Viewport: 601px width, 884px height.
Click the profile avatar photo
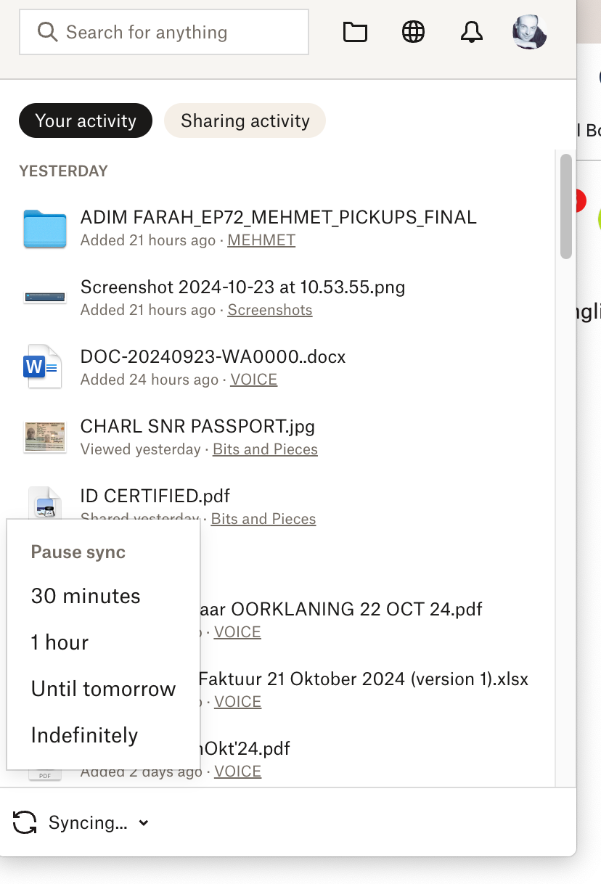pyautogui.click(x=529, y=32)
